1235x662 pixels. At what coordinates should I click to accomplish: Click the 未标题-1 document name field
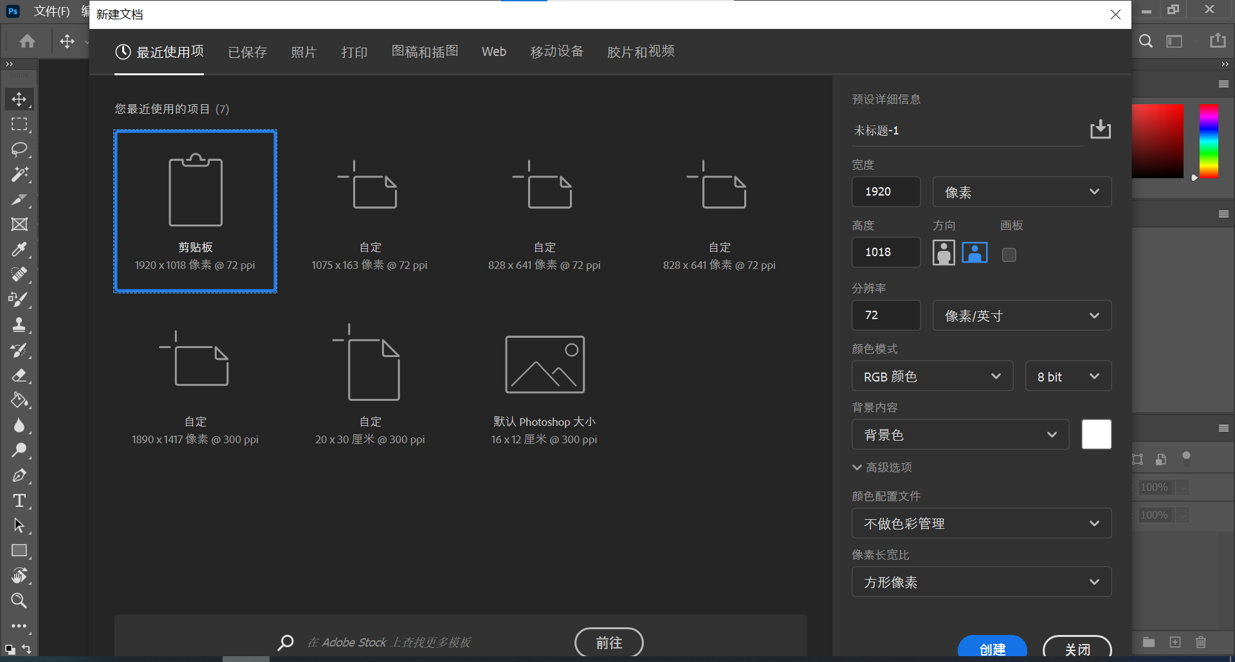click(x=968, y=131)
